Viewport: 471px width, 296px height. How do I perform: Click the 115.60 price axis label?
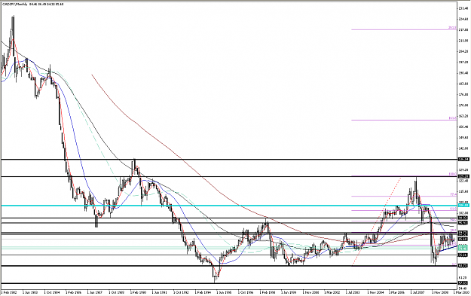point(463,191)
